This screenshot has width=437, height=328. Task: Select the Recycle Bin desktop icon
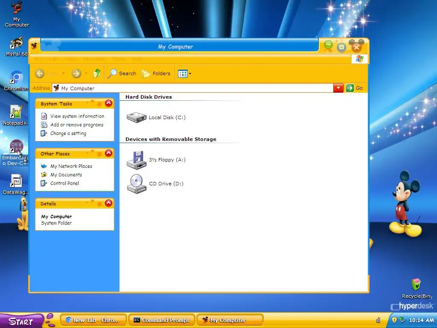[x=416, y=288]
